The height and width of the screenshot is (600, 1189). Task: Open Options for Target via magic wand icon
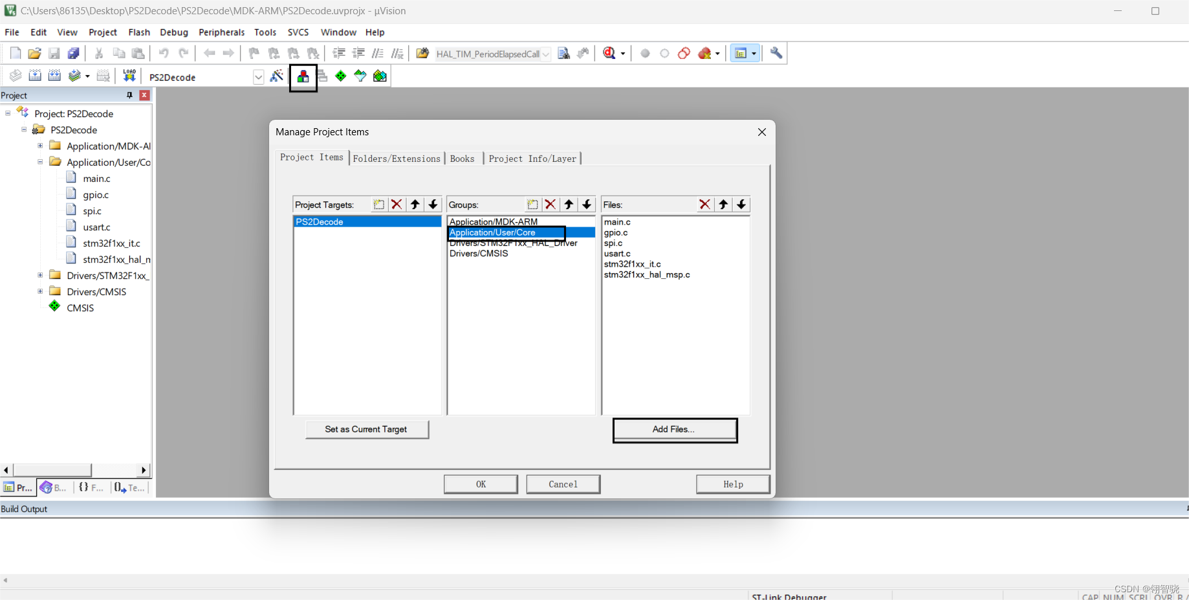click(277, 76)
